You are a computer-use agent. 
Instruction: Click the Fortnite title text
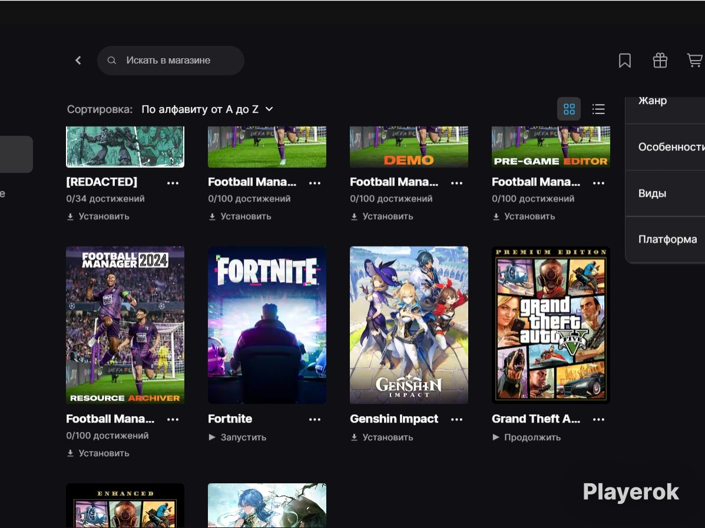pyautogui.click(x=230, y=419)
